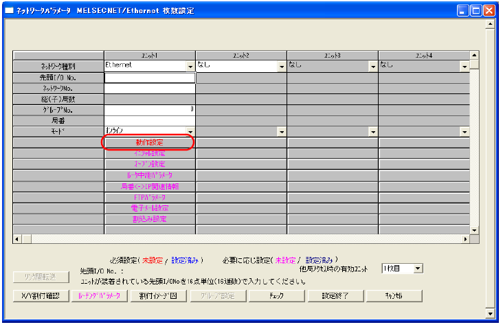Image resolution: width=503 pixels, height=327 pixels.
Task: Open the イニシャル設定 settings for Unit 1
Action: (149, 153)
